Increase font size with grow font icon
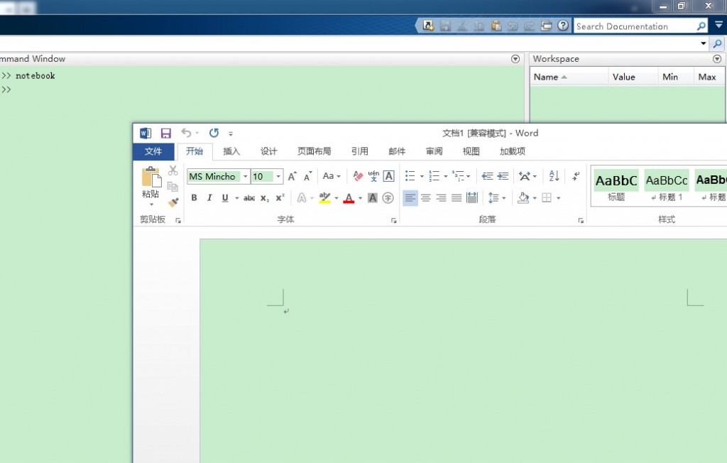The width and height of the screenshot is (727, 463). tap(292, 176)
